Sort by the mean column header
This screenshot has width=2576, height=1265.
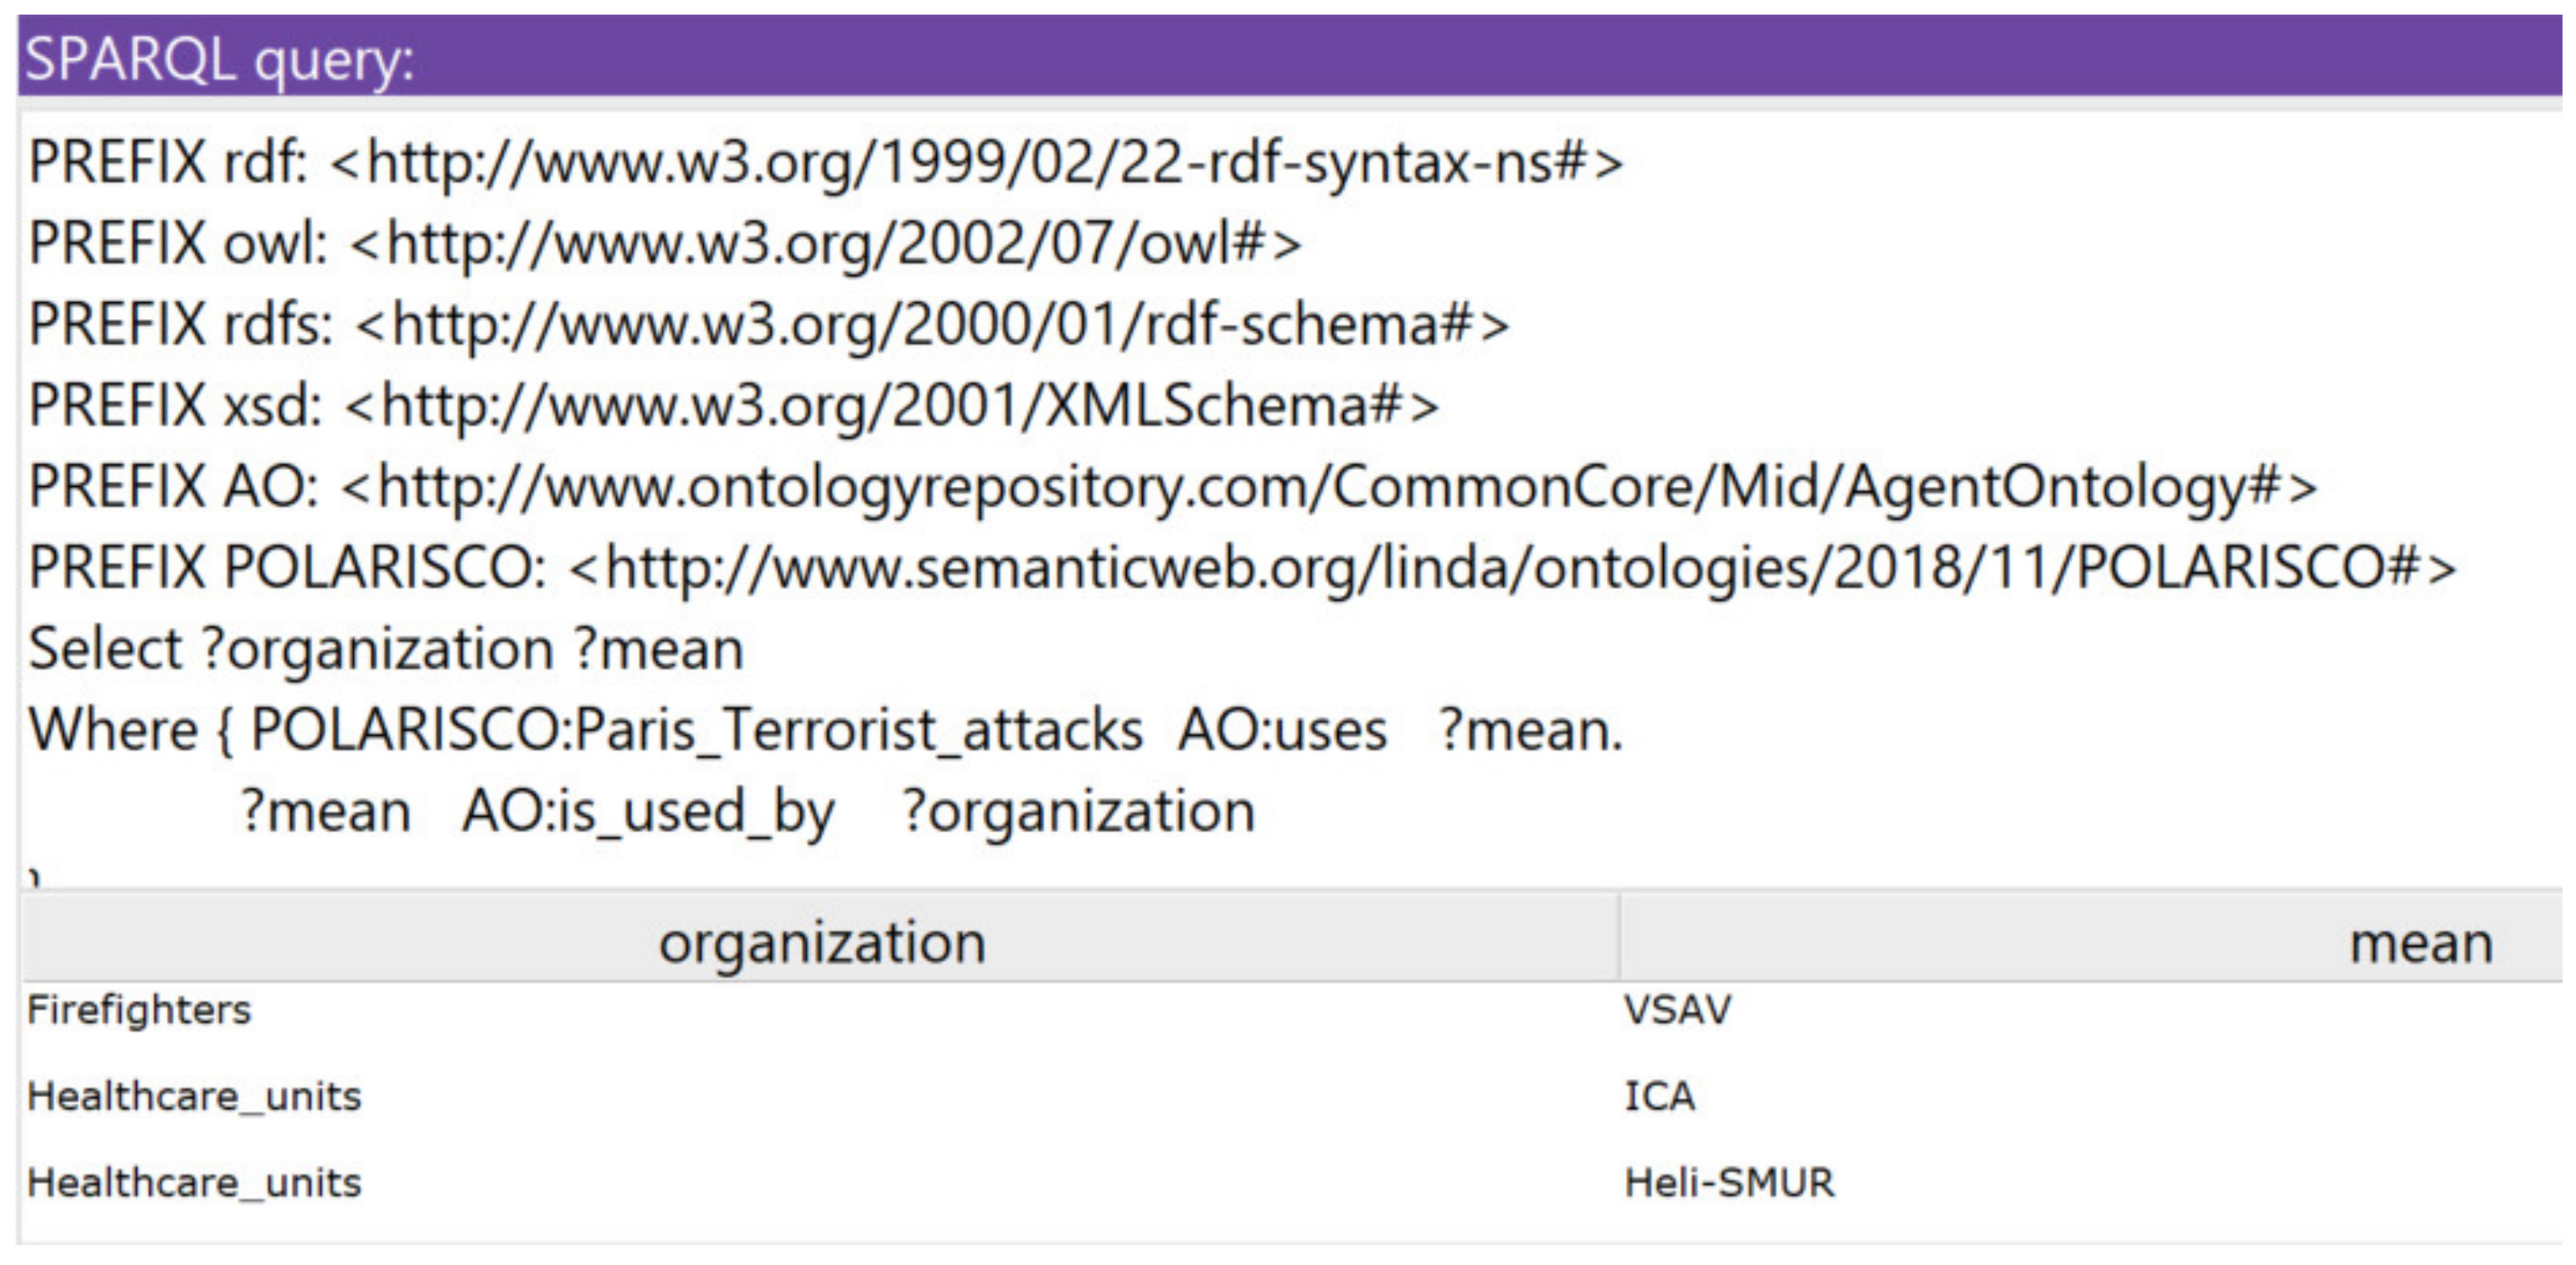tap(2419, 942)
